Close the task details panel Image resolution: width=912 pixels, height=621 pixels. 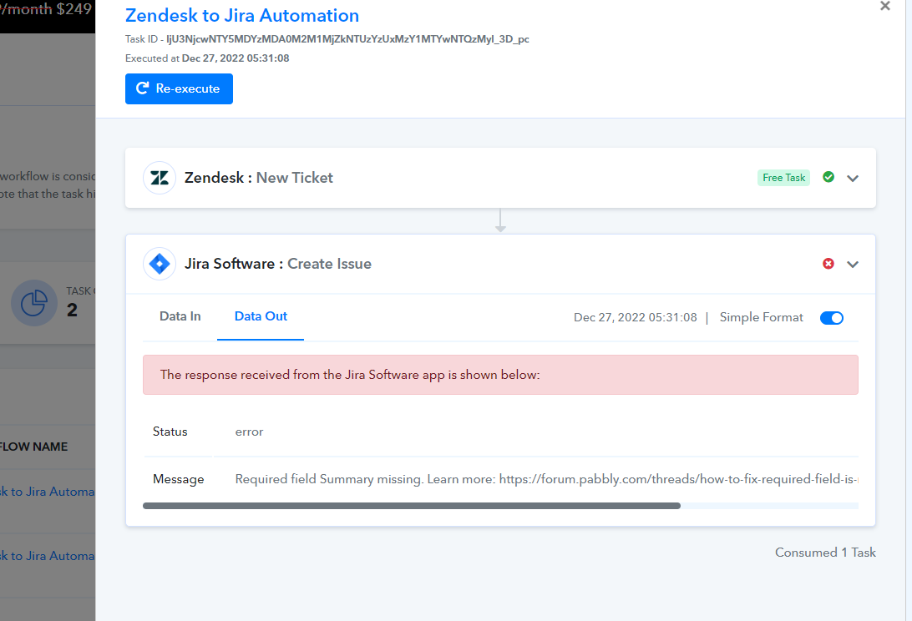click(x=884, y=7)
